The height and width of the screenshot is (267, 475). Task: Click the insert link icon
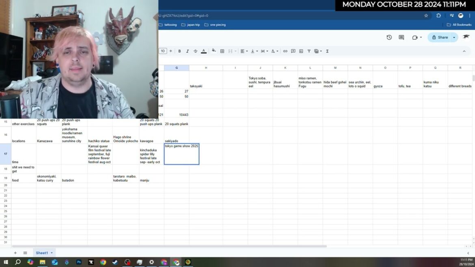(x=285, y=51)
